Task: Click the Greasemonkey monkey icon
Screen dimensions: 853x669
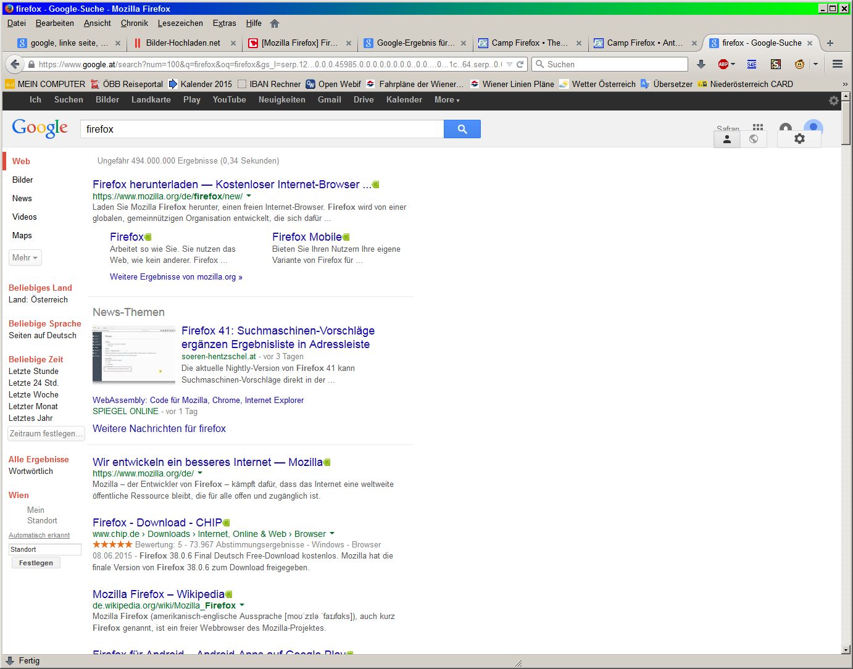Action: pyautogui.click(x=799, y=64)
